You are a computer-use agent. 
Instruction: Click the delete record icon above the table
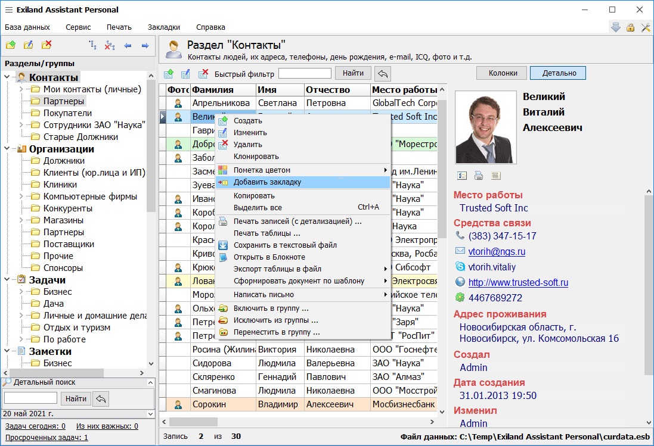coord(203,74)
